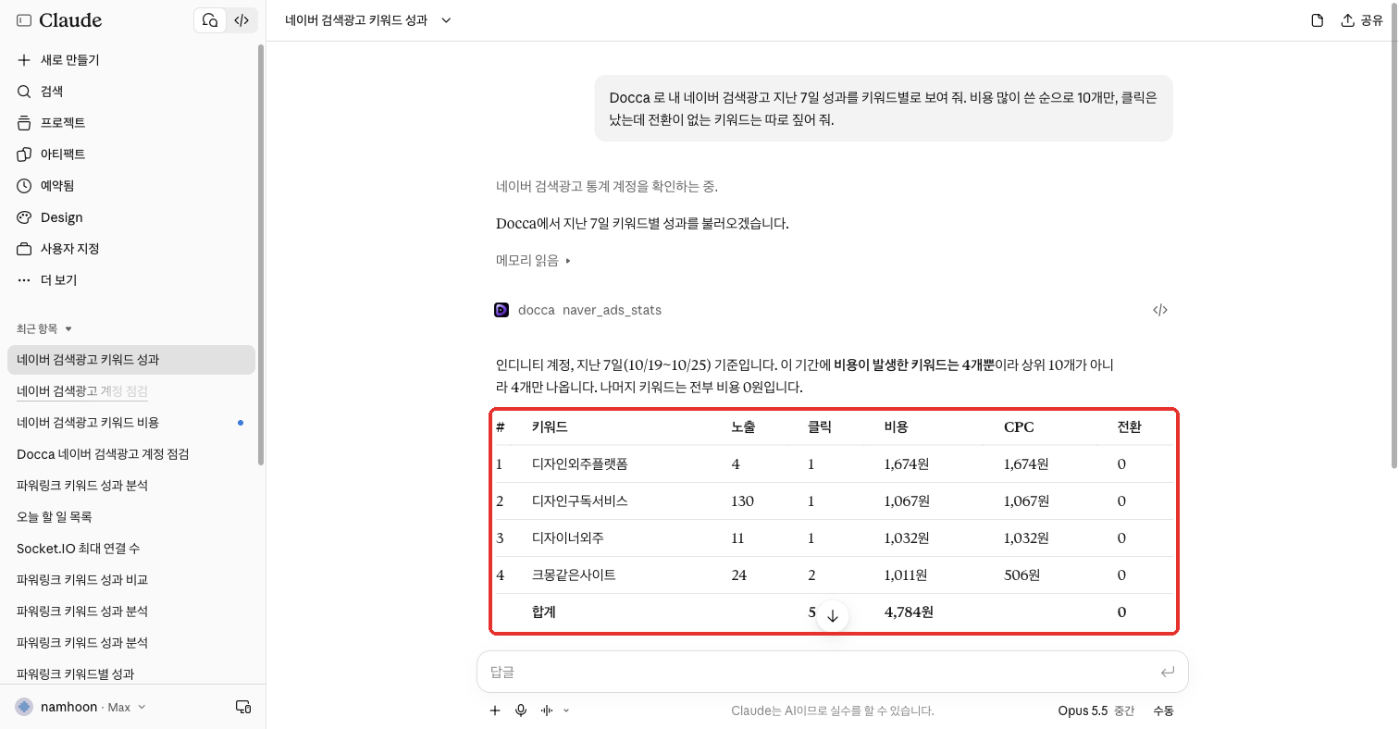
Task: Start voice mode with the waveform icon
Action: click(547, 710)
